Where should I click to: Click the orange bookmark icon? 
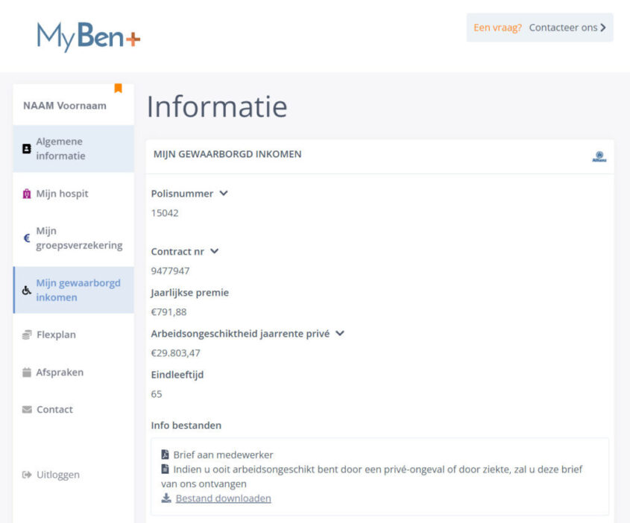point(118,88)
